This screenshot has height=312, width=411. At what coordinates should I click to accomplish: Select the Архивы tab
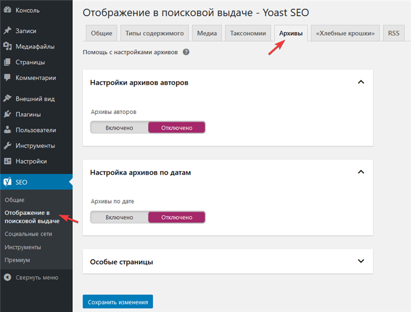point(291,33)
